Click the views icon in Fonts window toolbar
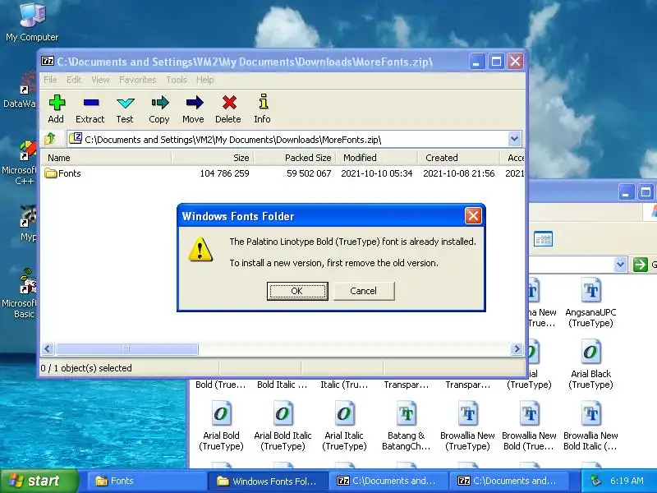The height and width of the screenshot is (493, 657). (543, 239)
